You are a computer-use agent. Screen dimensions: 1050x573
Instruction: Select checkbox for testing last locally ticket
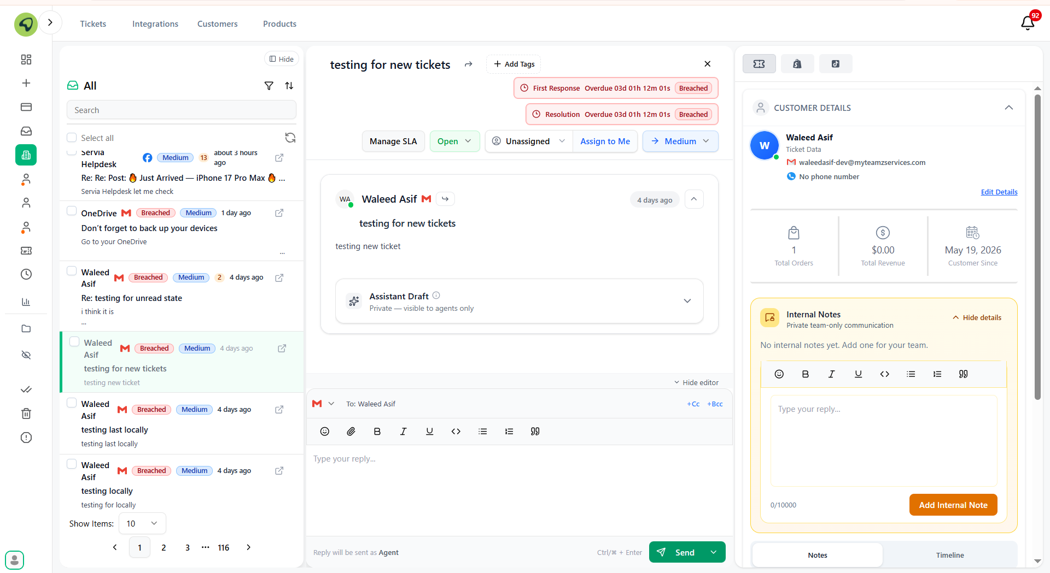point(72,403)
